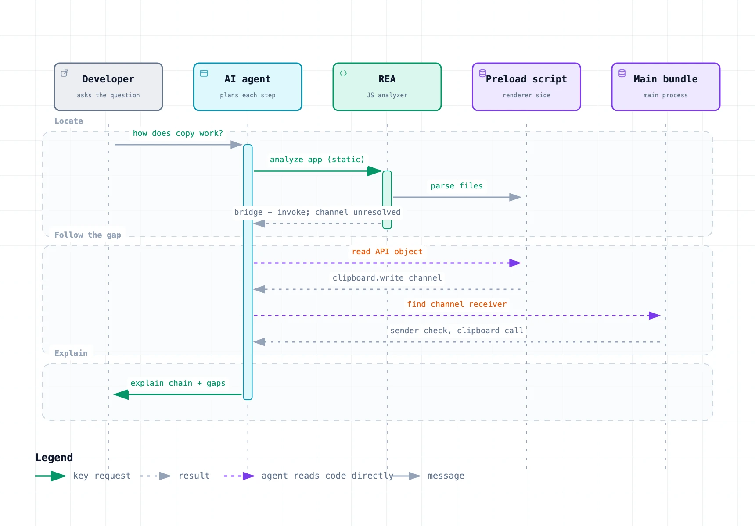Image resolution: width=755 pixels, height=526 pixels.
Task: Click the 'parse files' message label
Action: (x=457, y=186)
